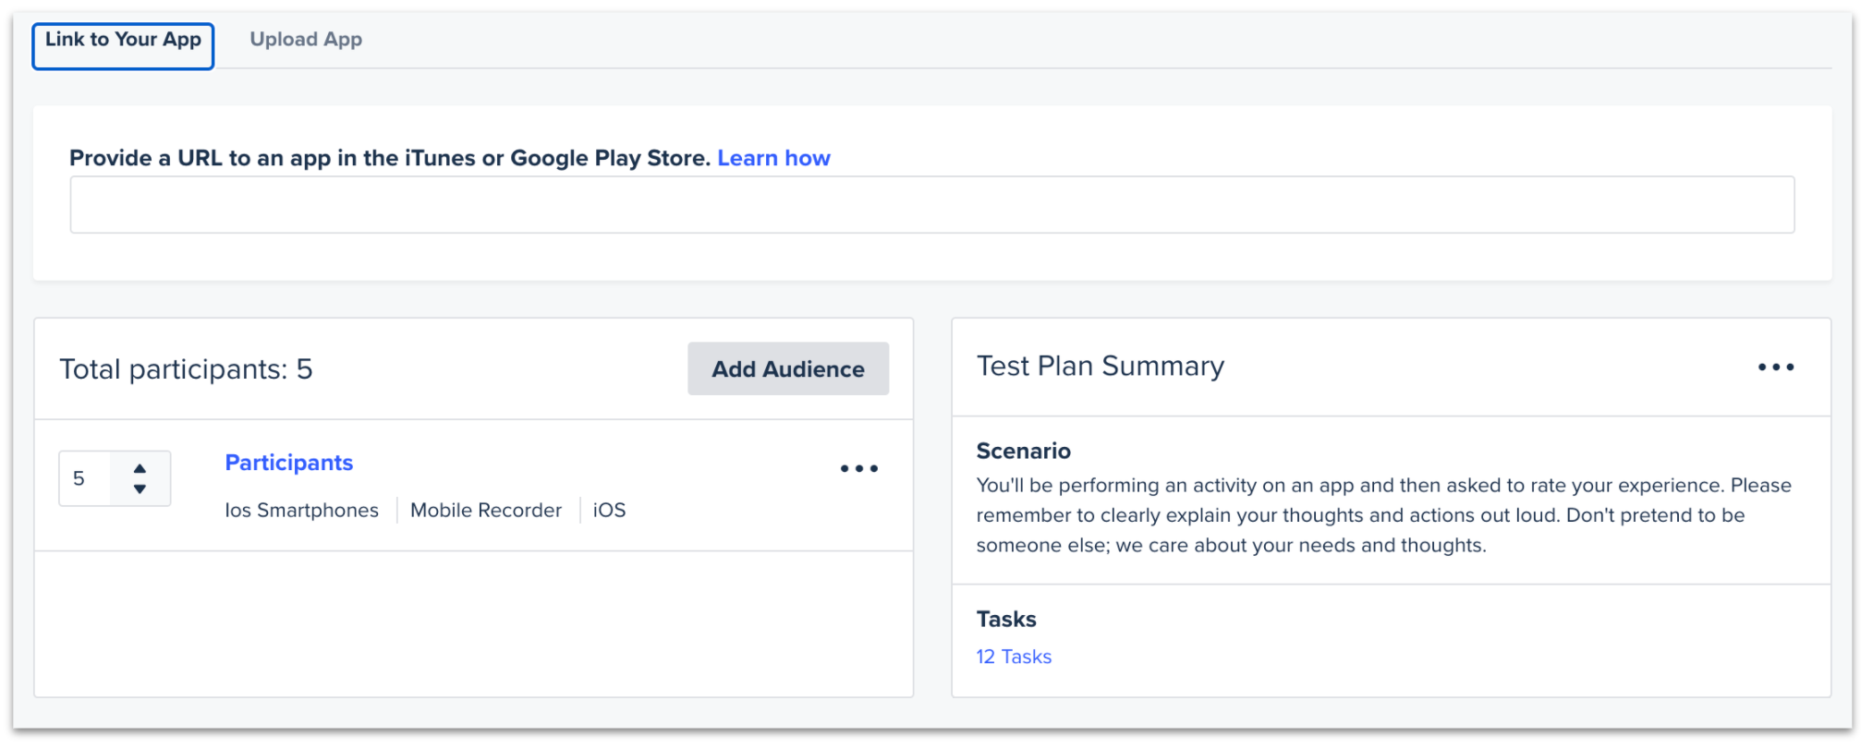Click the Tasks section heading
The height and width of the screenshot is (748, 1861).
point(1006,620)
